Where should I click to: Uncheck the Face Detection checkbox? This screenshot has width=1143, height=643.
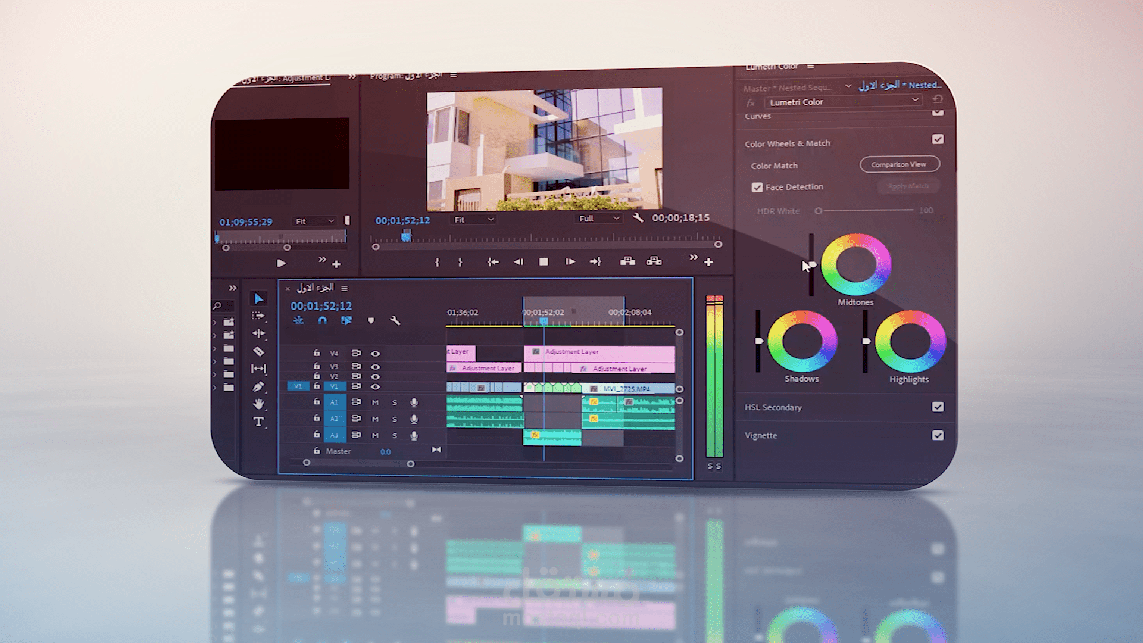pyautogui.click(x=757, y=187)
